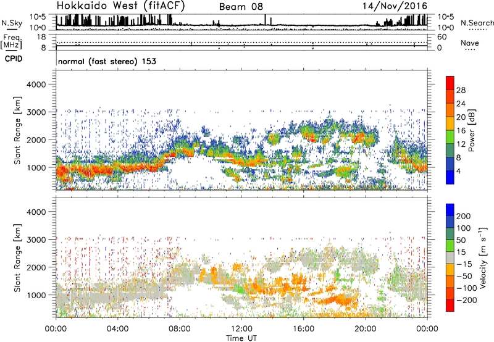Click the 'normal (fast stereo) 153' mode text
Viewport: 494px width, 342px height.
pyautogui.click(x=107, y=62)
